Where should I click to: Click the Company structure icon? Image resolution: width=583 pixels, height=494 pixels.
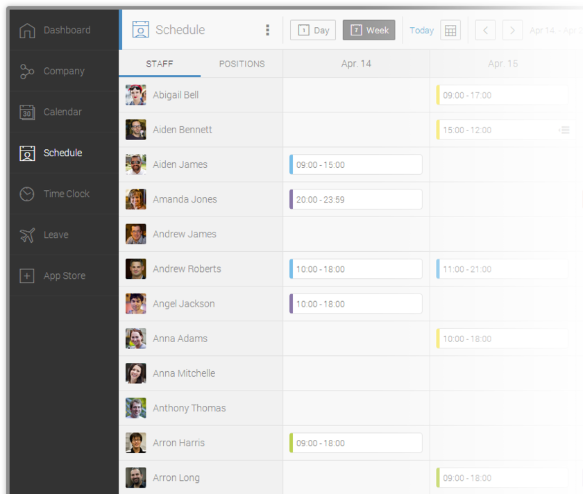click(x=27, y=71)
